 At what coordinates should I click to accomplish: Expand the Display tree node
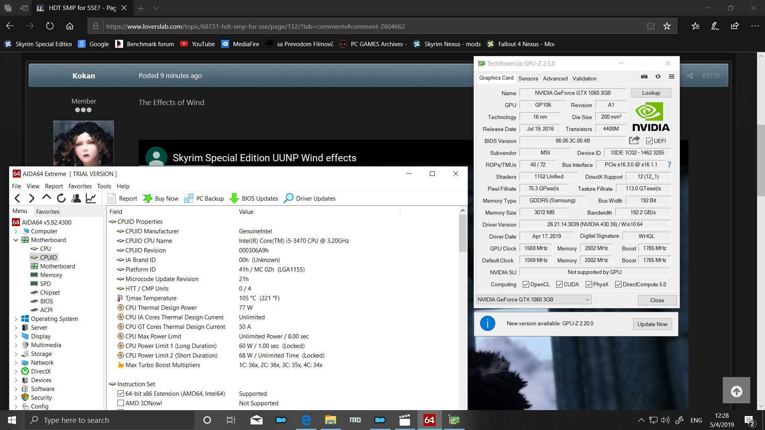(x=16, y=336)
